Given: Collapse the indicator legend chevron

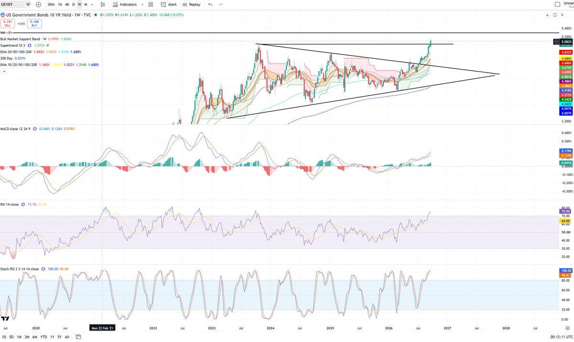Looking at the screenshot, I should point(4,71).
